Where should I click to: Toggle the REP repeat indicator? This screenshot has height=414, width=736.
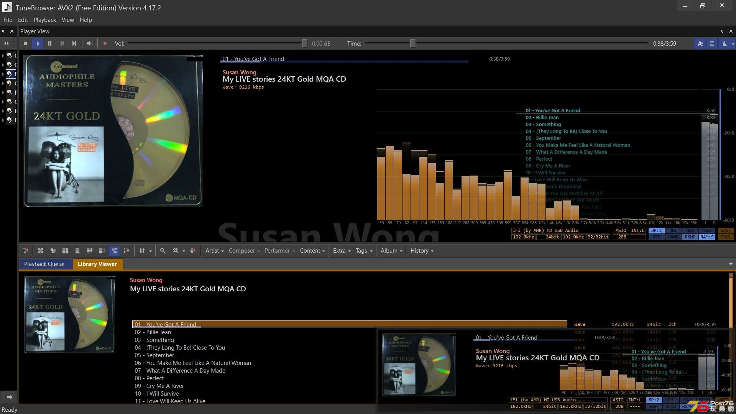656,237
